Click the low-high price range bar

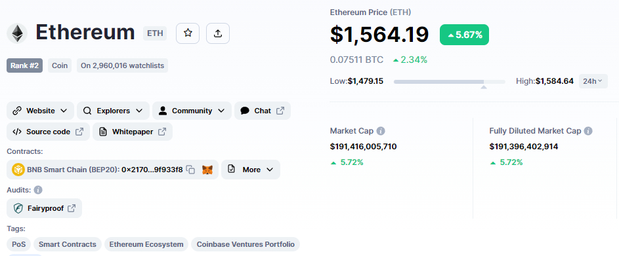tap(450, 82)
